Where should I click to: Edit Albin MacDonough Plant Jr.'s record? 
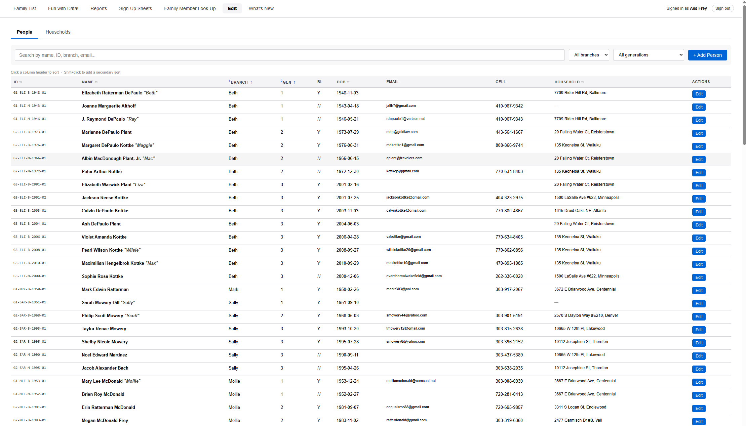699,160
